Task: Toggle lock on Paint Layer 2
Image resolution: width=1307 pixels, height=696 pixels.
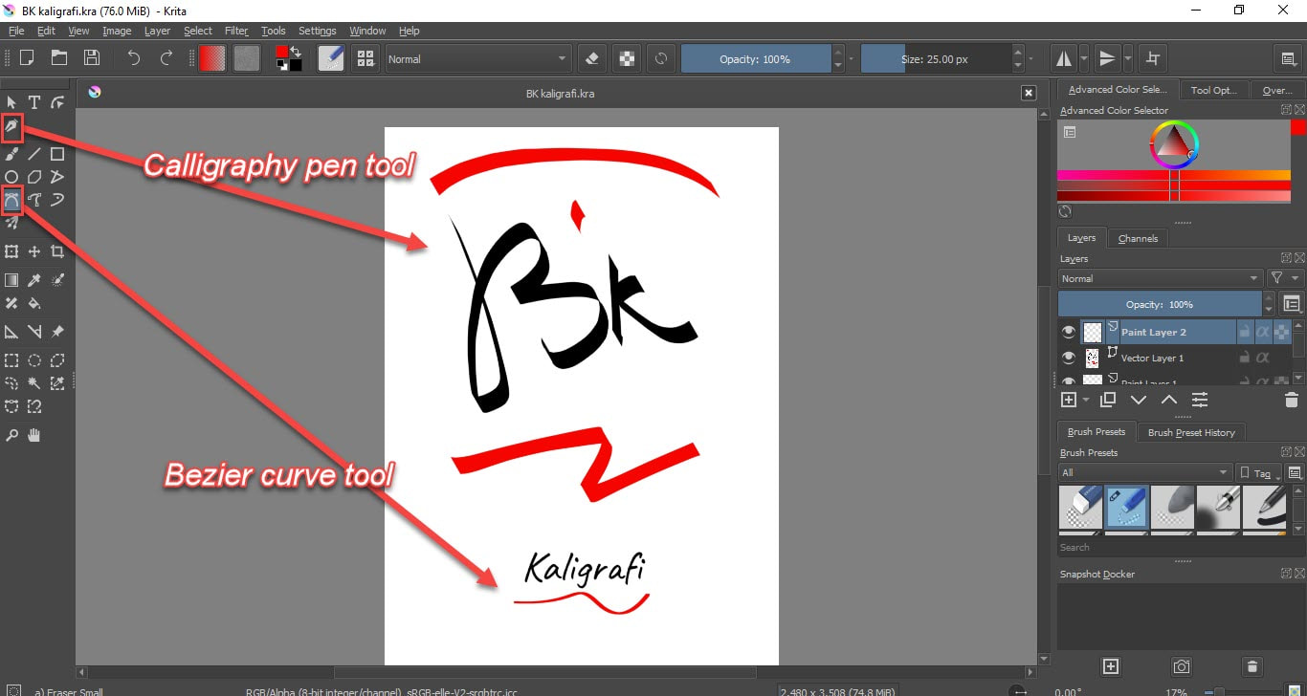Action: pos(1244,332)
